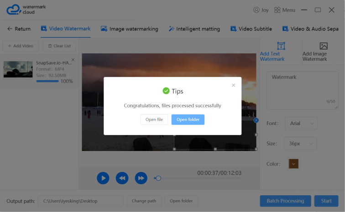Click the 00:00:37/00:12:03 time display
Screen dimensions: 345x212
point(219,173)
